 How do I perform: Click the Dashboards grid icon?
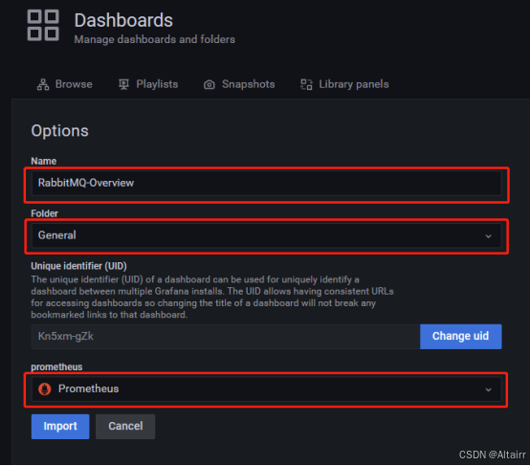pyautogui.click(x=43, y=26)
